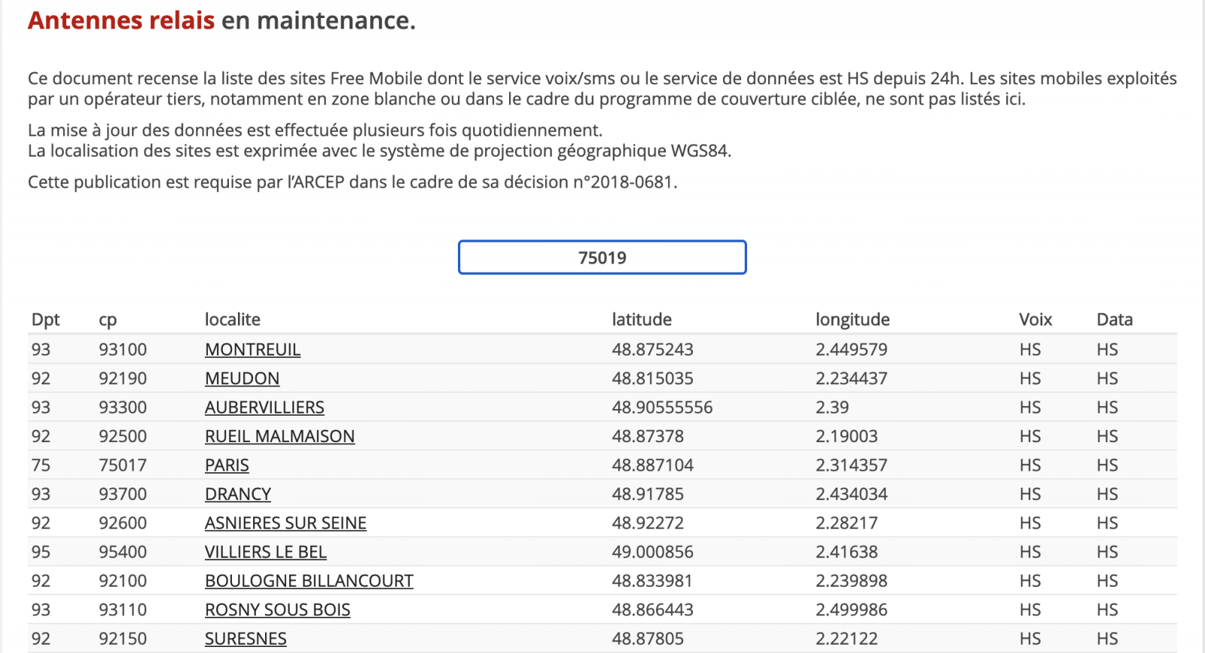Screen dimensions: 1205x653
Task: Click the latitude column header
Action: coord(641,319)
